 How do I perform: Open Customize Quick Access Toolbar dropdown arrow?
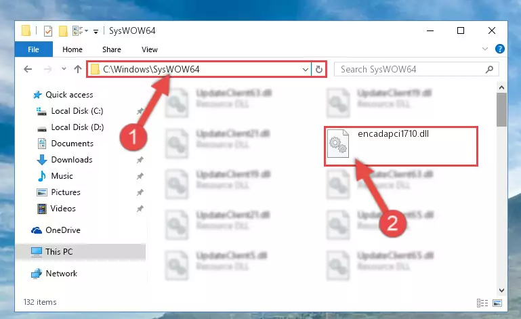(96, 32)
